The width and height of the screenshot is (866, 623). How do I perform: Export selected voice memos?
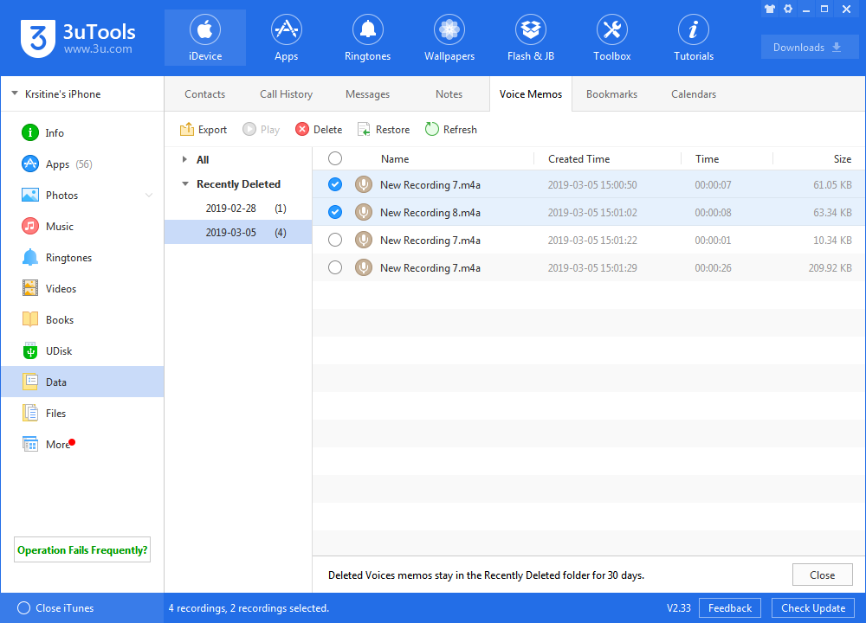tap(204, 129)
